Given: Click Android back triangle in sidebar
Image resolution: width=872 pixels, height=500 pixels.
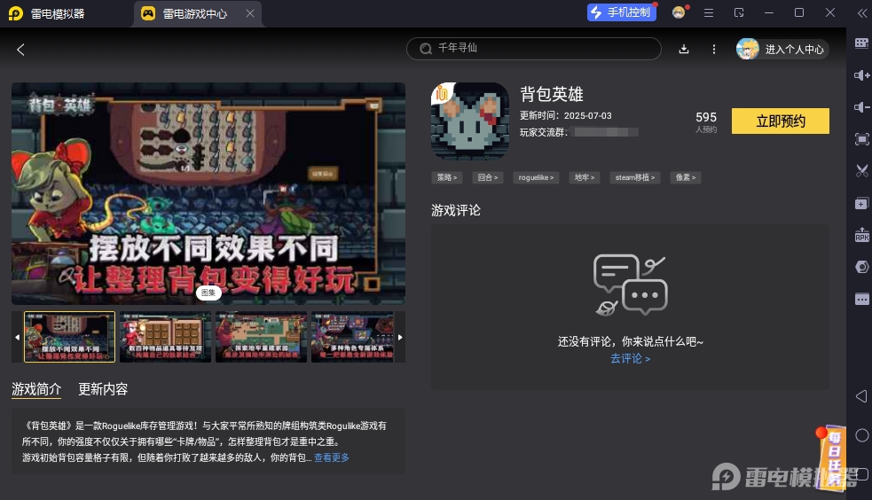Looking at the screenshot, I should coord(861,396).
